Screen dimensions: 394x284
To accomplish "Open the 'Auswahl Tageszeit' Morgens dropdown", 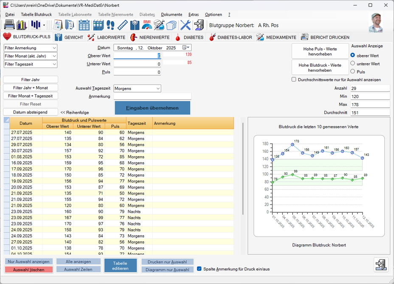I will (x=158, y=88).
